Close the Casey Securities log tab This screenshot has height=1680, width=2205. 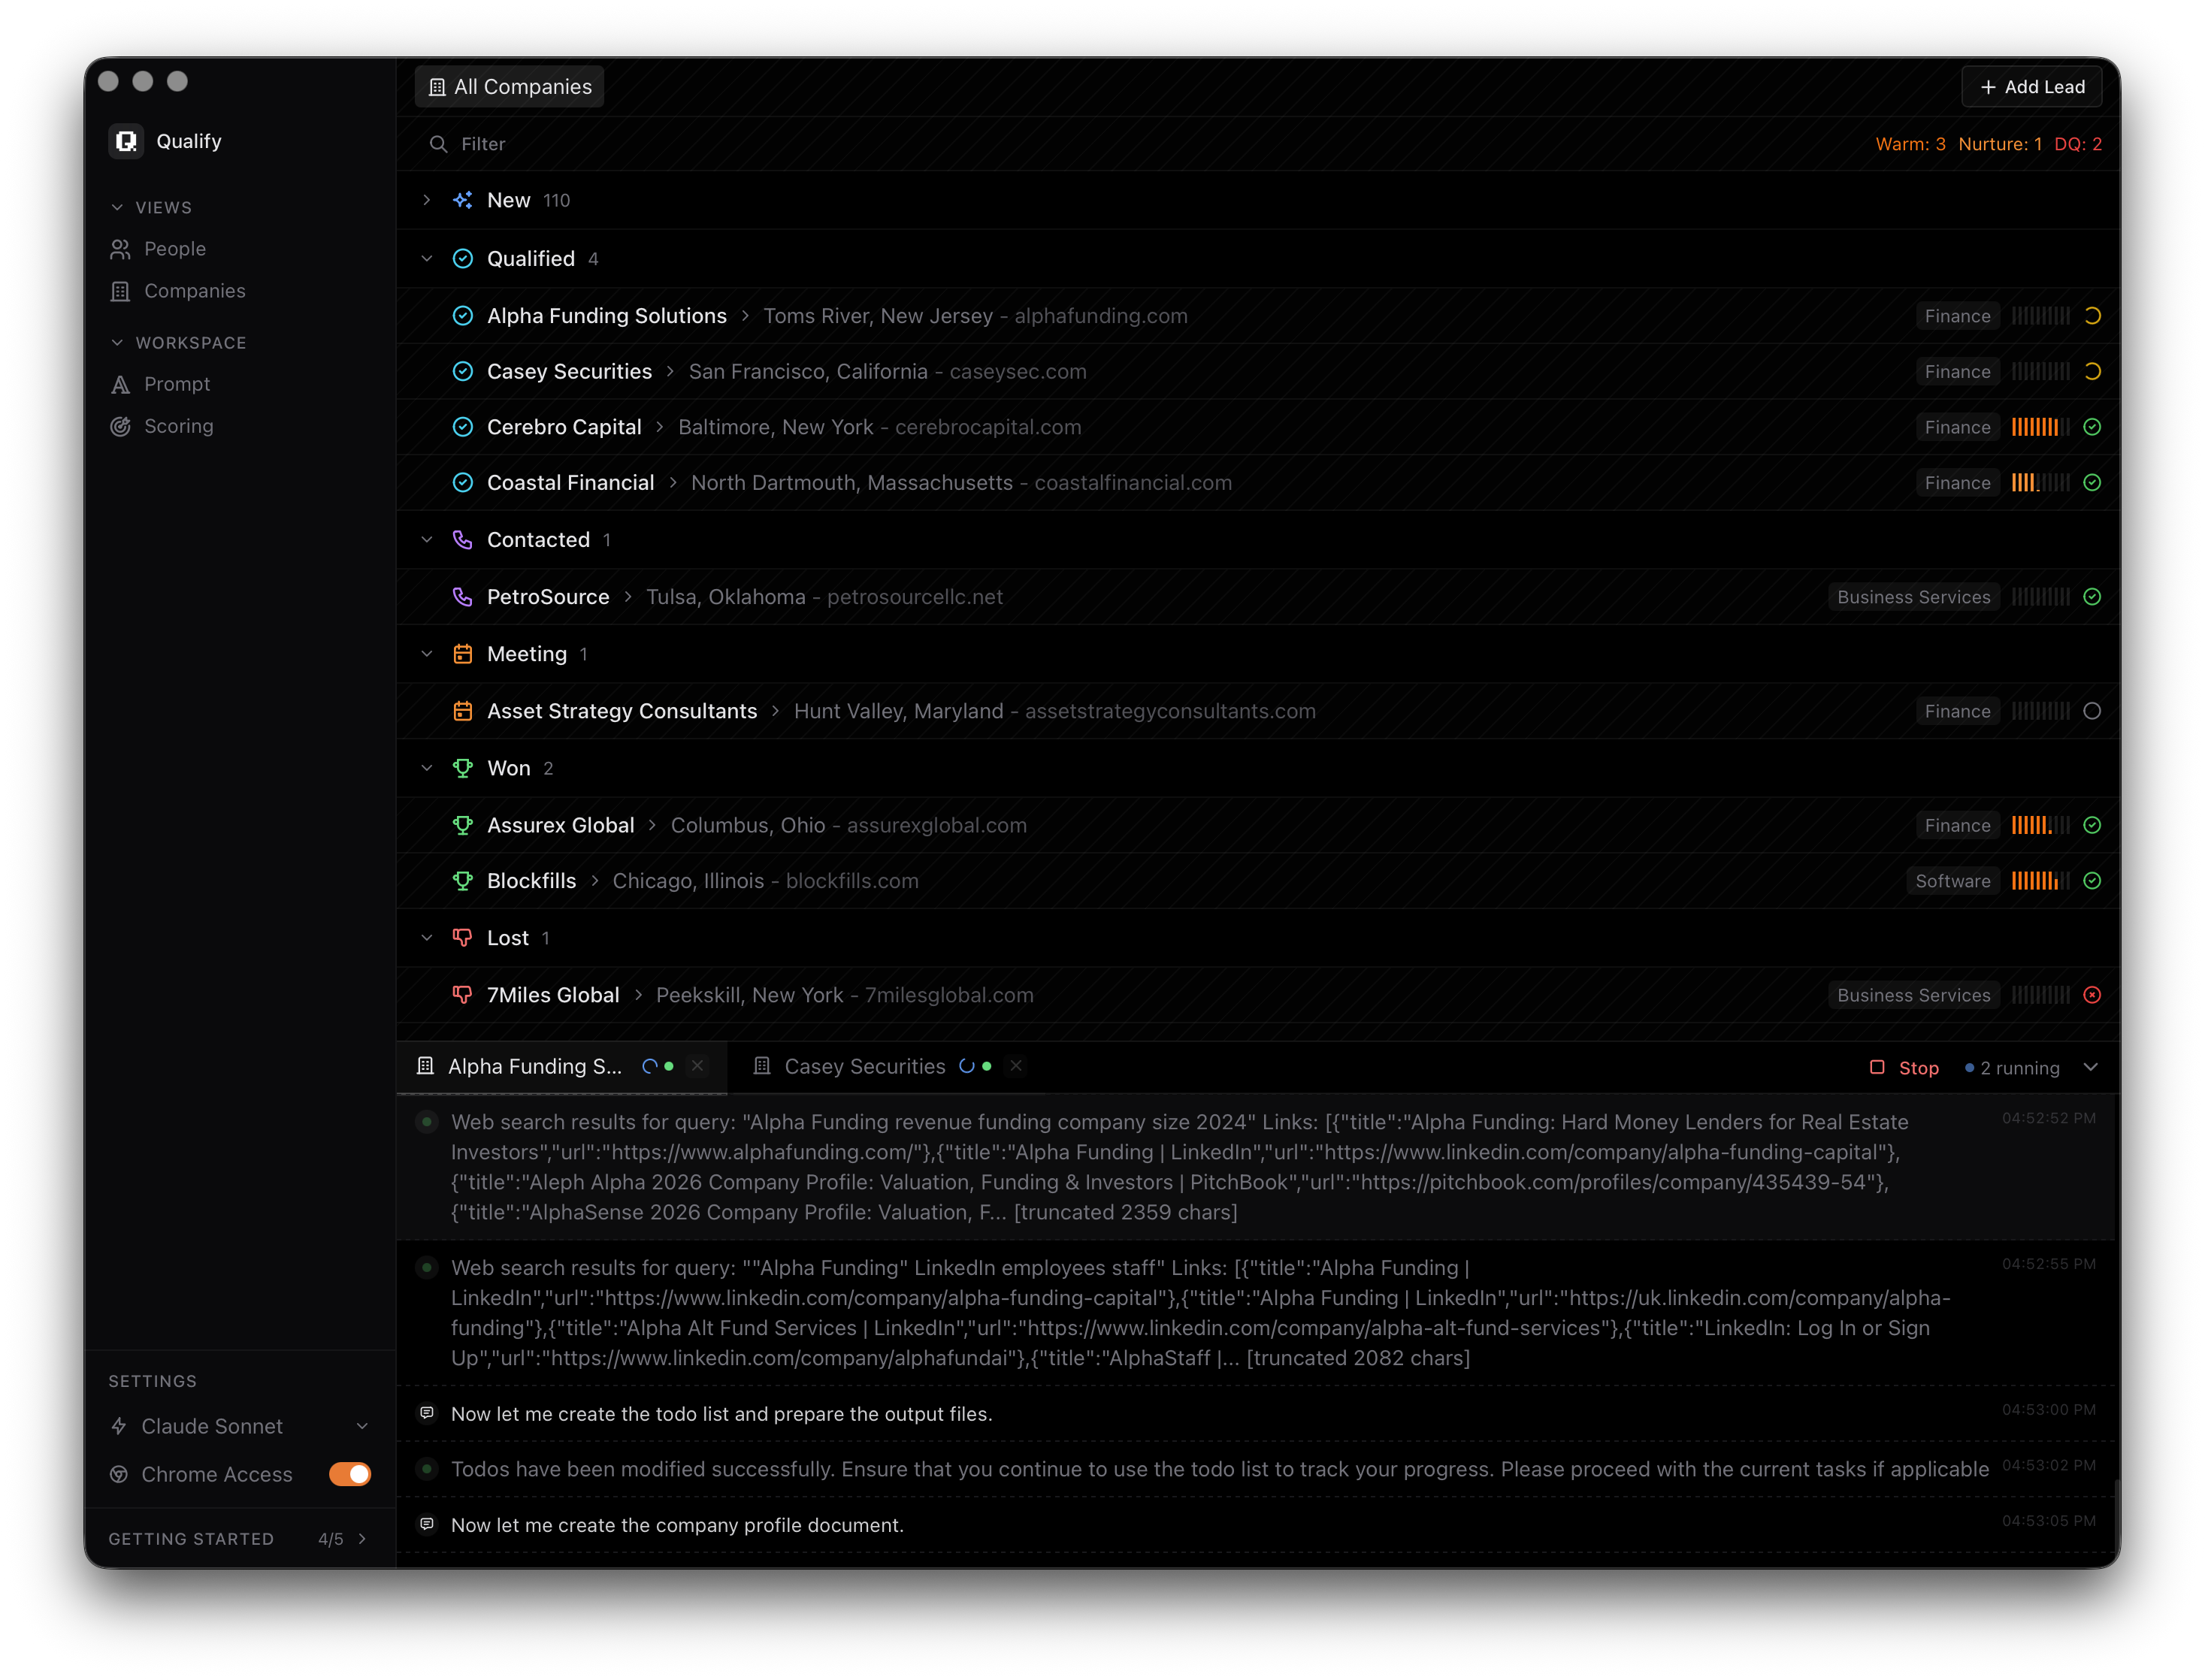(1016, 1066)
